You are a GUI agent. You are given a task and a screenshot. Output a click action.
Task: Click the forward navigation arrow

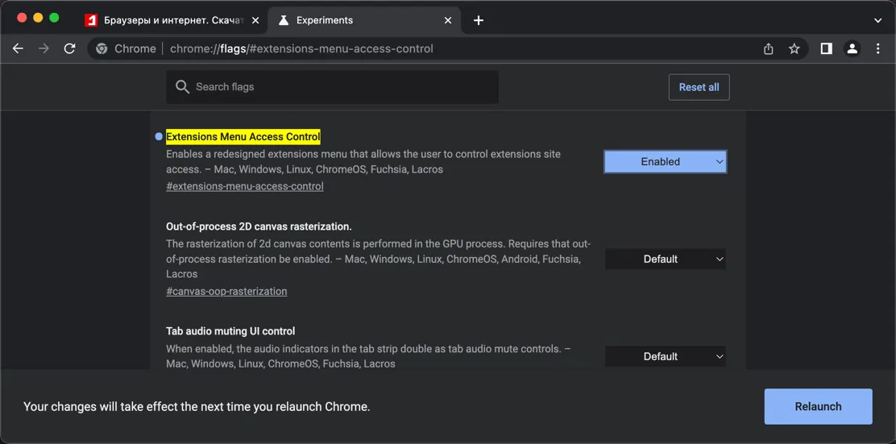click(44, 48)
